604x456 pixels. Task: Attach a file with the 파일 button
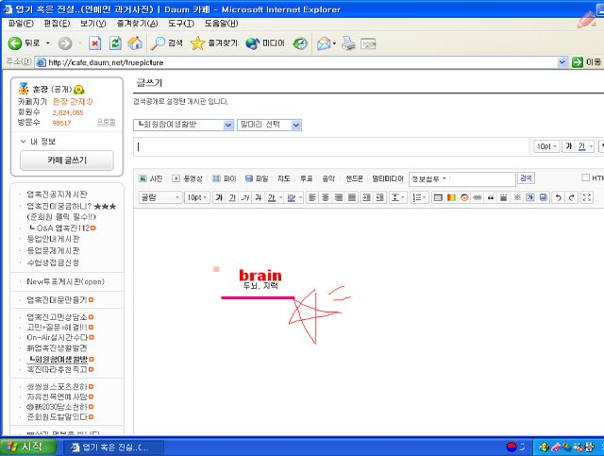[x=257, y=178]
